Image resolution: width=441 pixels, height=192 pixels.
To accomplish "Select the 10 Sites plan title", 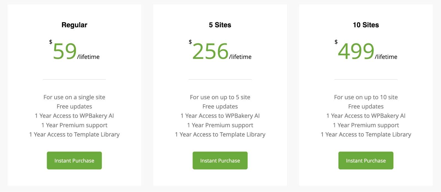I will [365, 25].
